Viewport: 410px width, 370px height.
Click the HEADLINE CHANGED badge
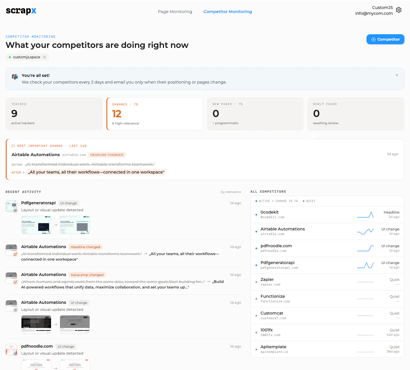(107, 155)
